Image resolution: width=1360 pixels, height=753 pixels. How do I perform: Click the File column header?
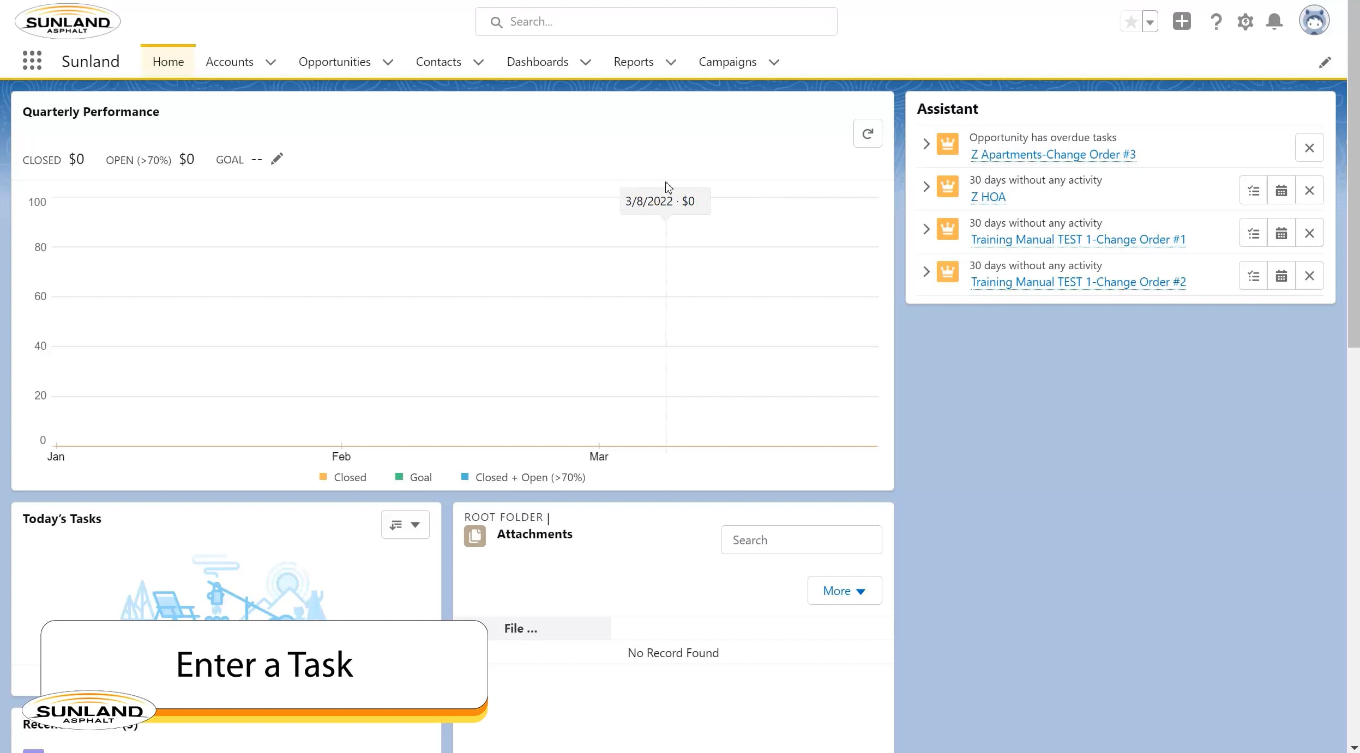[x=520, y=628]
